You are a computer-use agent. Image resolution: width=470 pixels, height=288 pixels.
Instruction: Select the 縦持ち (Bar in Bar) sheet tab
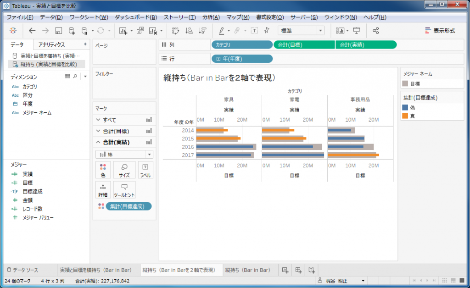[247, 270]
